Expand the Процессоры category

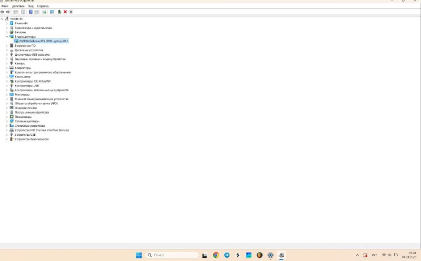[x=7, y=117]
